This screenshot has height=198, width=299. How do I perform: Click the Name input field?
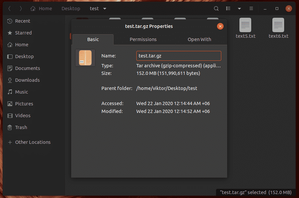click(179, 56)
